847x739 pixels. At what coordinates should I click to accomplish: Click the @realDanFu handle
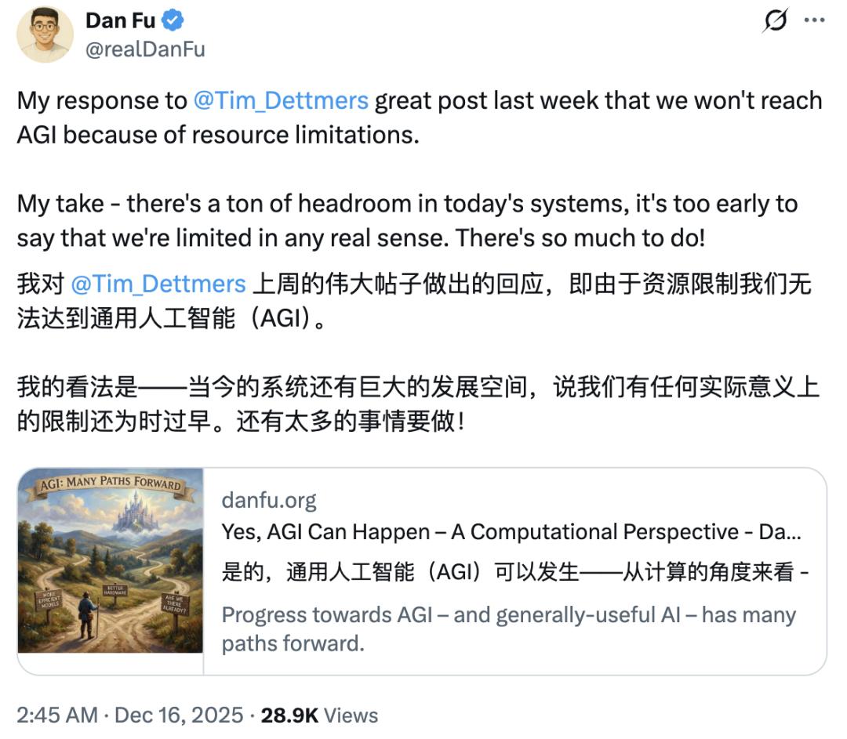[145, 49]
